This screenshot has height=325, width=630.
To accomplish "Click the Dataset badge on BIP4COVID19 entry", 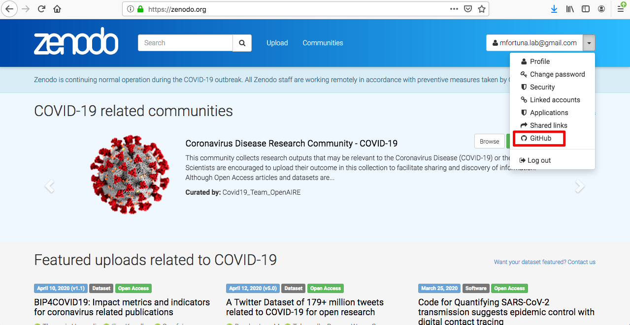I will (101, 289).
